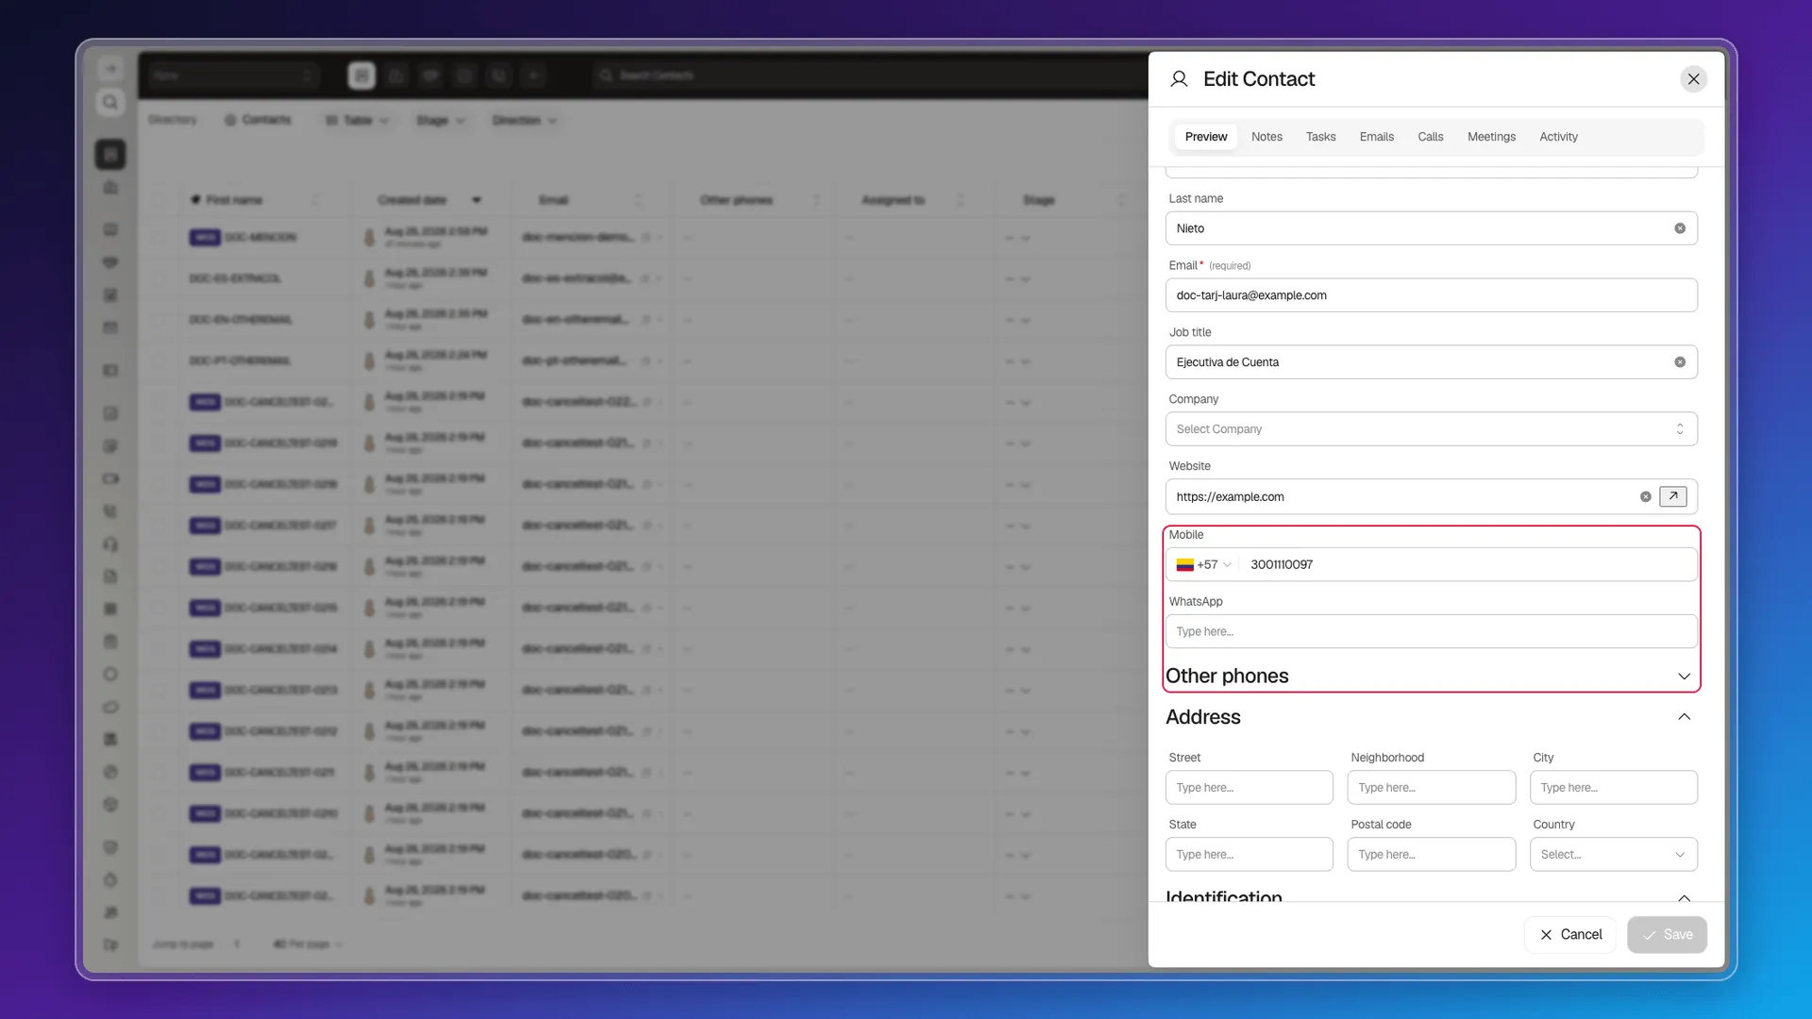Viewport: 1812px width, 1019px height.
Task: Open the Calls tab
Action: pyautogui.click(x=1430, y=137)
